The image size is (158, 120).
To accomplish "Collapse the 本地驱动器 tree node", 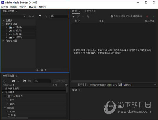I will pos(3,24).
